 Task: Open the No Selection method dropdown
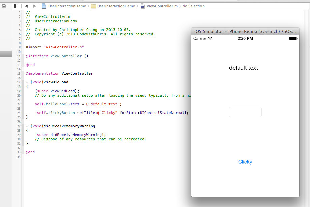[x=193, y=6]
